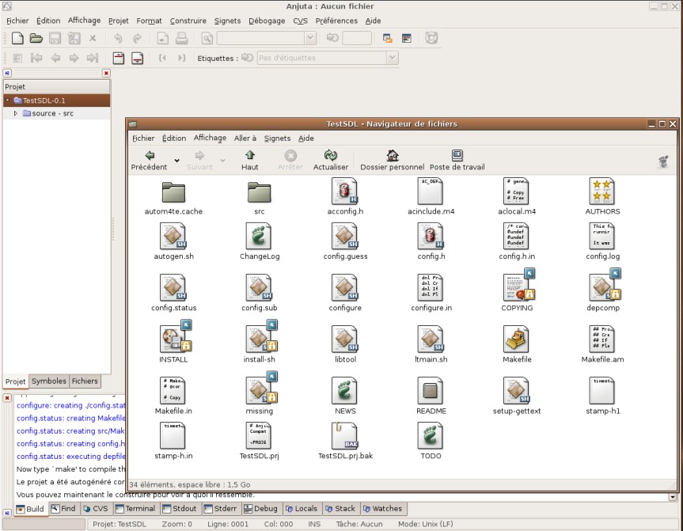This screenshot has height=531, width=683.
Task: Select the configure script icon
Action: pos(344,287)
